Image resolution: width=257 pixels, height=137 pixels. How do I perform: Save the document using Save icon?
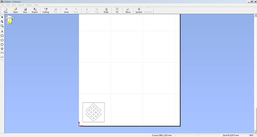pos(25,10)
